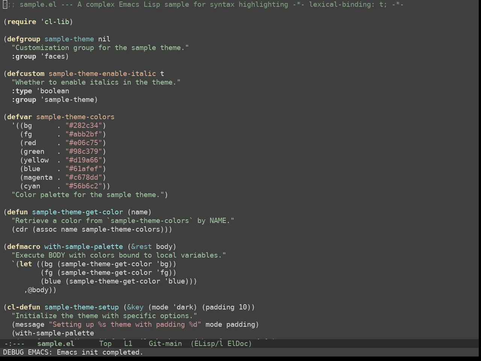Click 'magenta' key in the color alist
Screen dimensions: 481x361
(x=38, y=177)
